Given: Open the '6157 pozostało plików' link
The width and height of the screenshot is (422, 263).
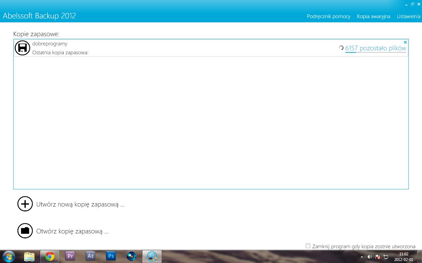Looking at the screenshot, I should [x=376, y=48].
